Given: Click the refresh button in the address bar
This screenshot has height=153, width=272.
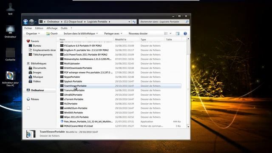Looking at the screenshot, I should click(134, 22).
